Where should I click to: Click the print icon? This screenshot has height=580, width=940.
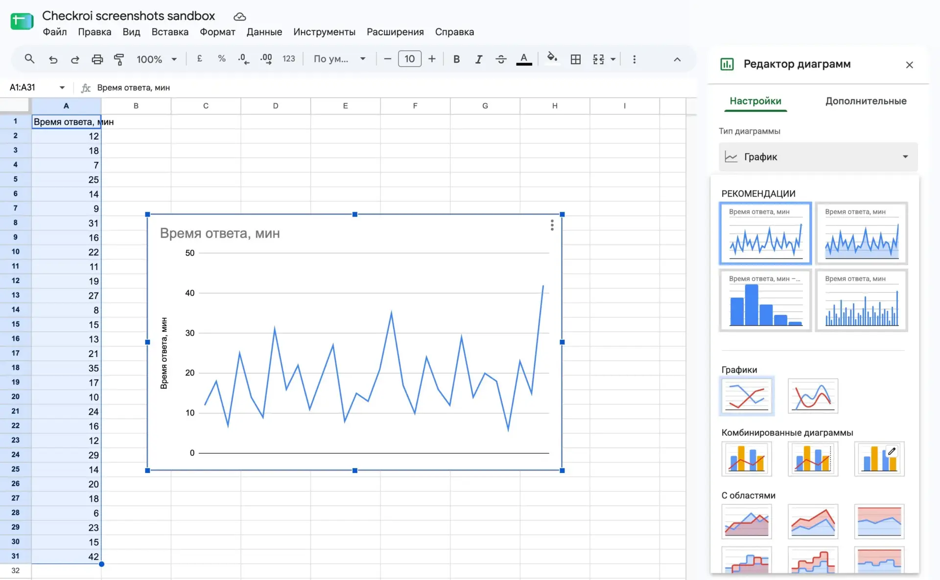97,59
